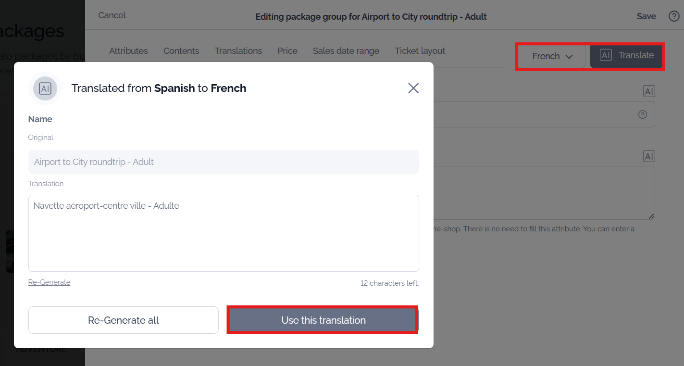Click the question mark inside the name field

click(643, 114)
